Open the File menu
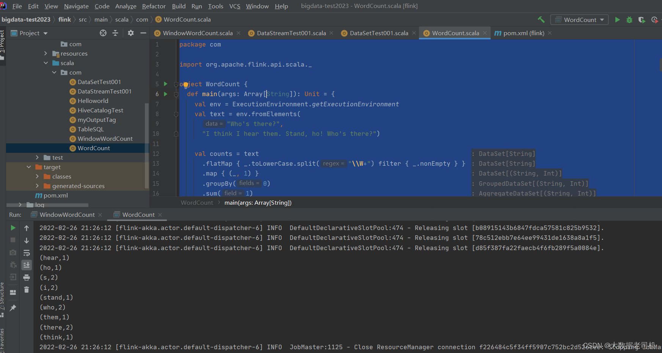The width and height of the screenshot is (662, 353). point(17,6)
